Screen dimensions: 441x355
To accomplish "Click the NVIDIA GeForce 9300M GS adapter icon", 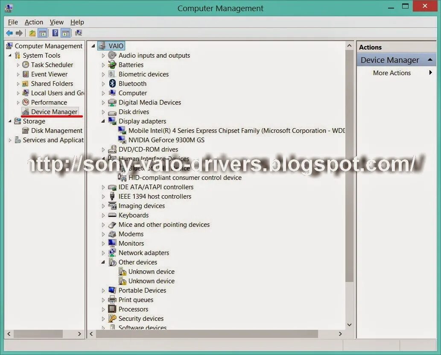I will (x=122, y=140).
